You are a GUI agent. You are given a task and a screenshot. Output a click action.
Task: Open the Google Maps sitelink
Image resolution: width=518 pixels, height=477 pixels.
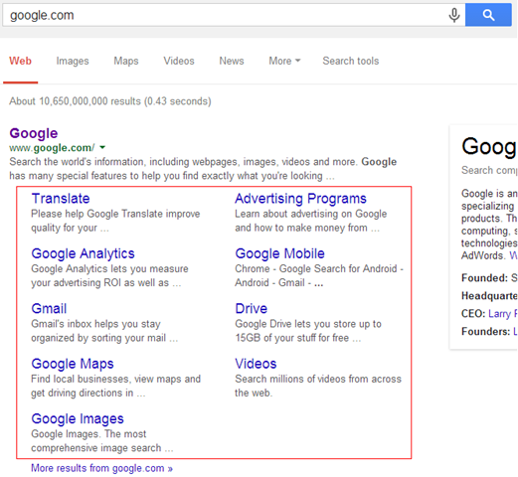coord(73,364)
